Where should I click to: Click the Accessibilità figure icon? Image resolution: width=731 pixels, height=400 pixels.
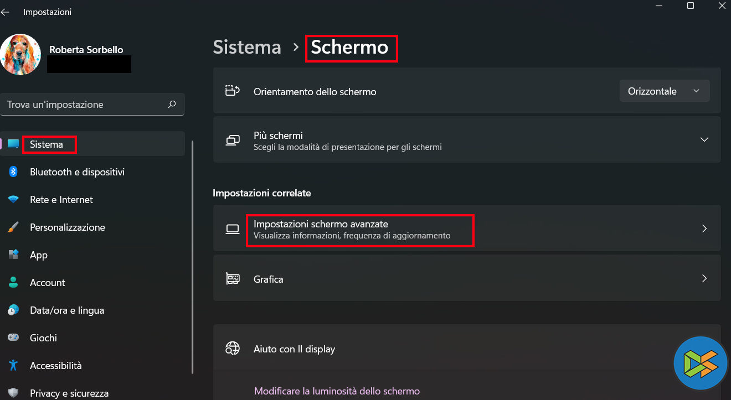tap(13, 366)
